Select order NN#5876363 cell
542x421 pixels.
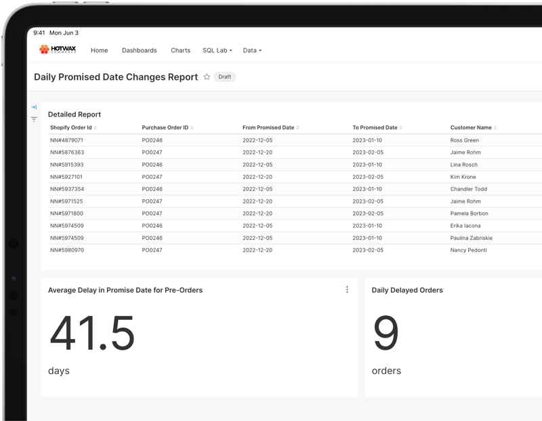(67, 153)
